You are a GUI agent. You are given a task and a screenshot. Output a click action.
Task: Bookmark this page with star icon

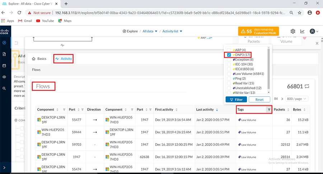pyautogui.click(x=300, y=13)
